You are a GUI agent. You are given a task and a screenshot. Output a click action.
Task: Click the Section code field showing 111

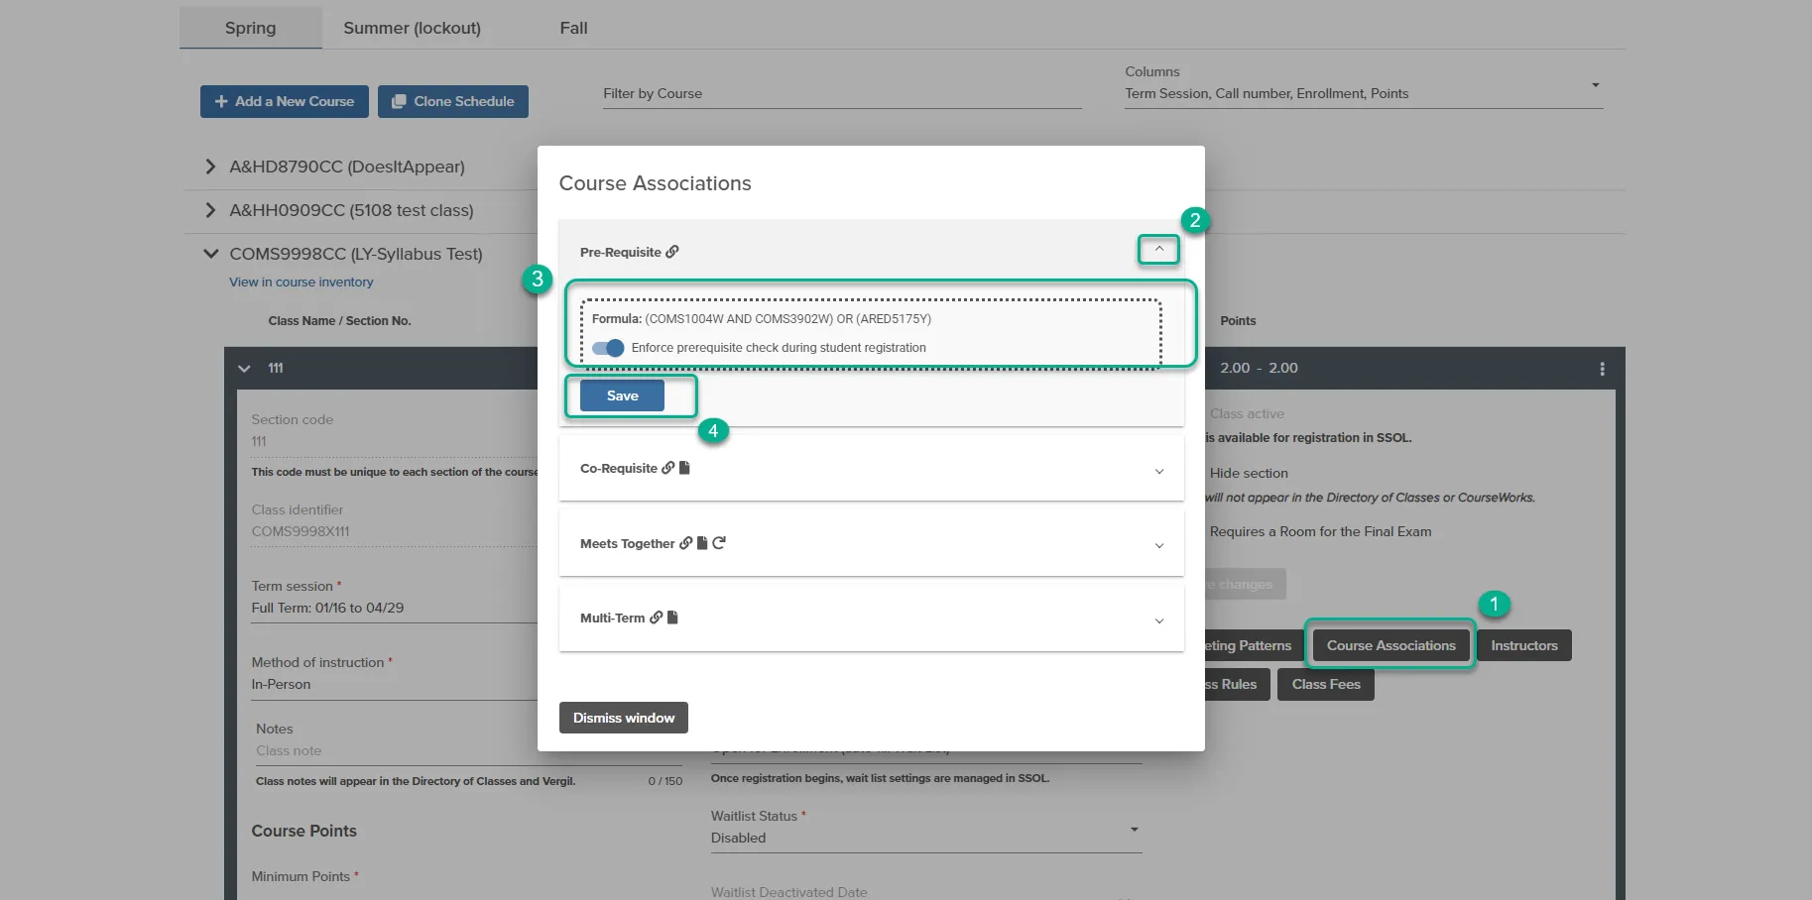coord(395,441)
